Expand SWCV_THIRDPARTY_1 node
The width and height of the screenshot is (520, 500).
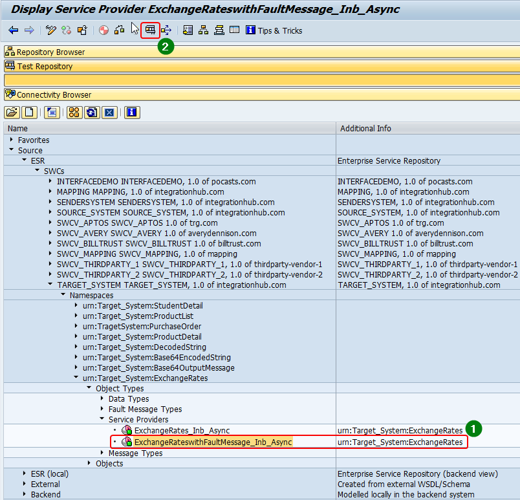coord(50,264)
